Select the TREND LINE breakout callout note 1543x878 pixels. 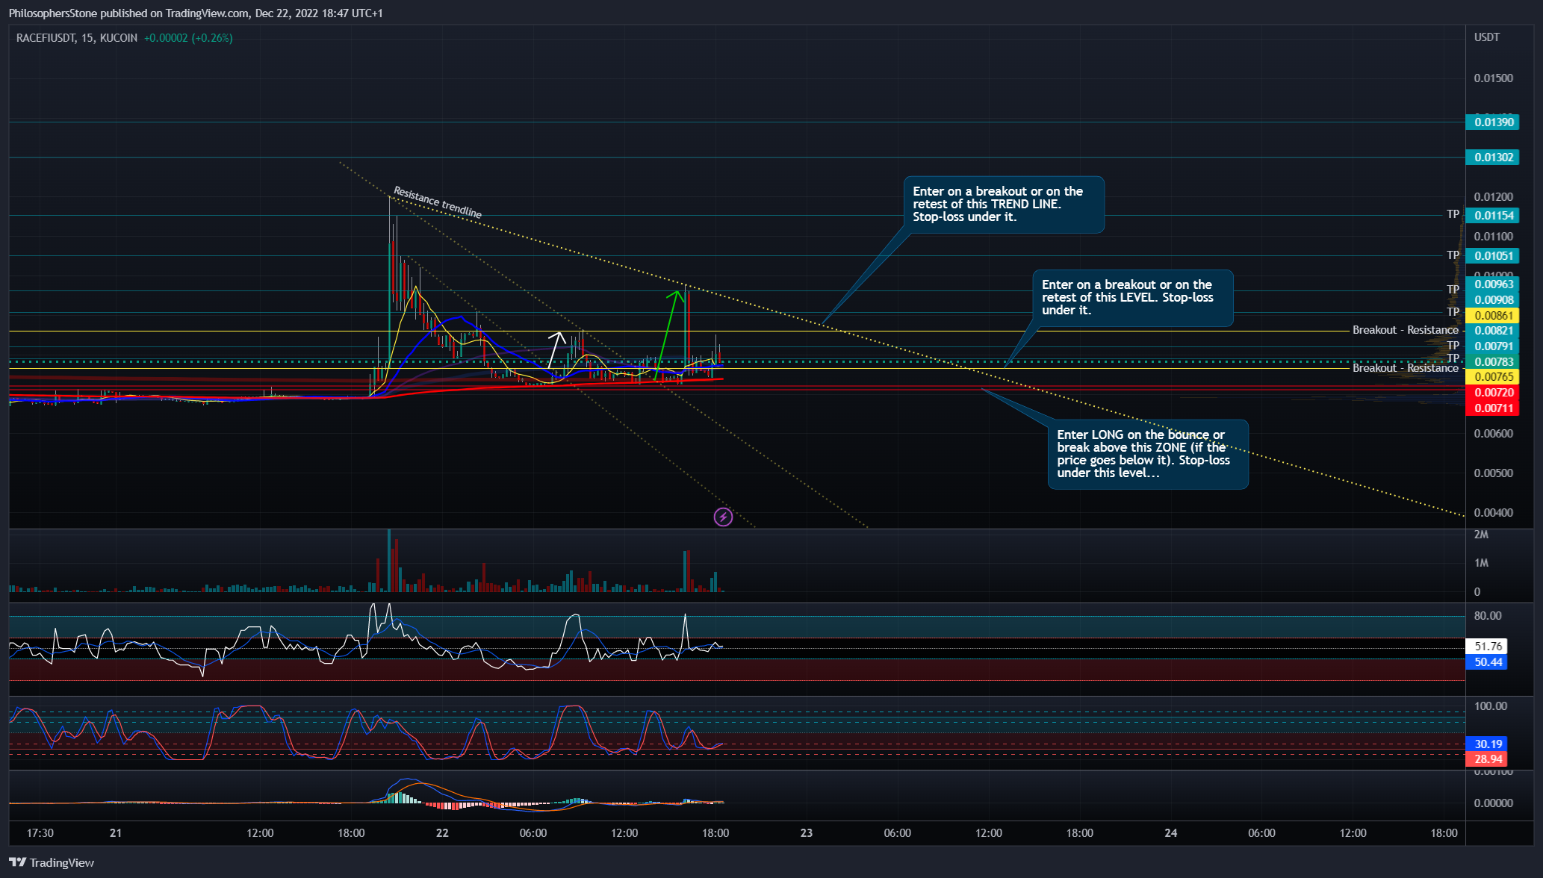click(1003, 205)
